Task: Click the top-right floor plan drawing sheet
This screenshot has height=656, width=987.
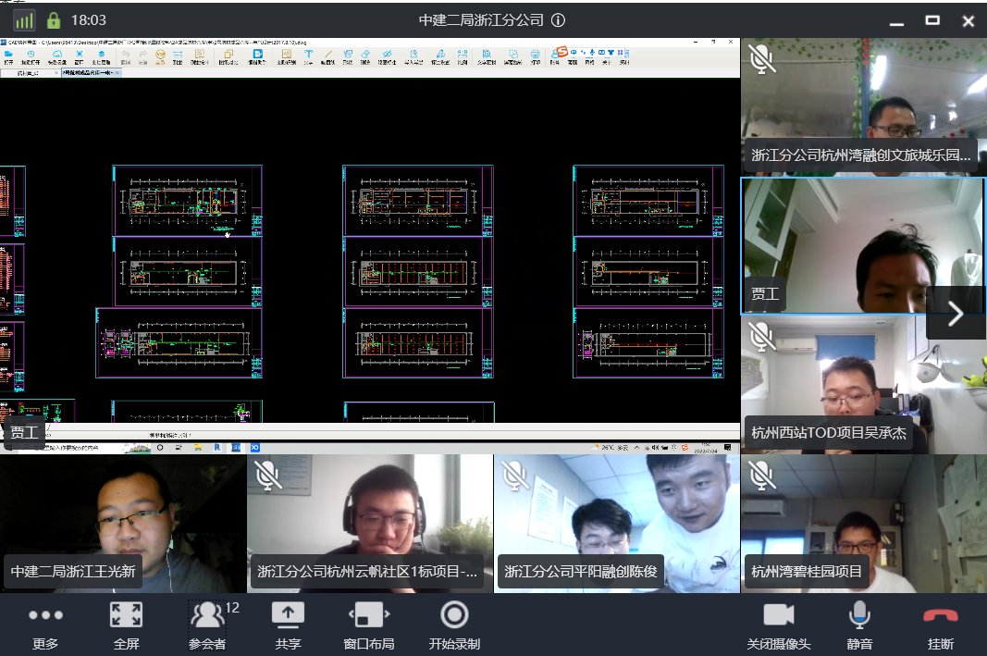Action: [648, 201]
